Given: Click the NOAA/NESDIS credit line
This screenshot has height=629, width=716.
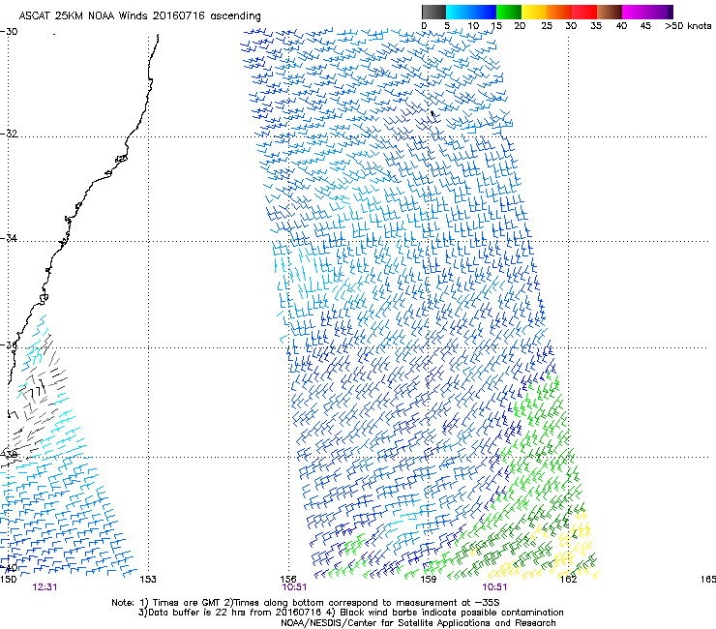Looking at the screenshot, I should click(x=418, y=623).
